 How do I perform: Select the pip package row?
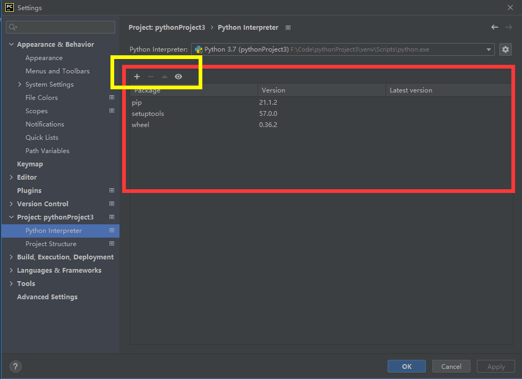(x=321, y=103)
